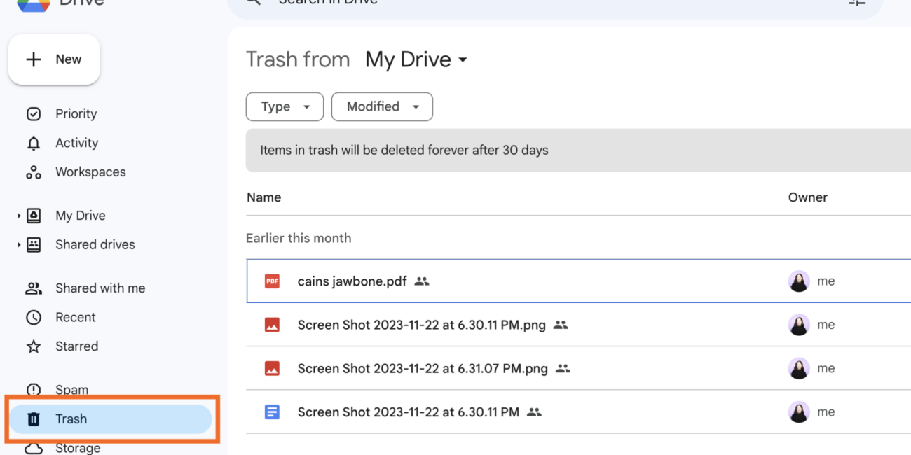Click shared icon beside cains jawbone.pdf
The image size is (911, 455).
[x=421, y=281]
